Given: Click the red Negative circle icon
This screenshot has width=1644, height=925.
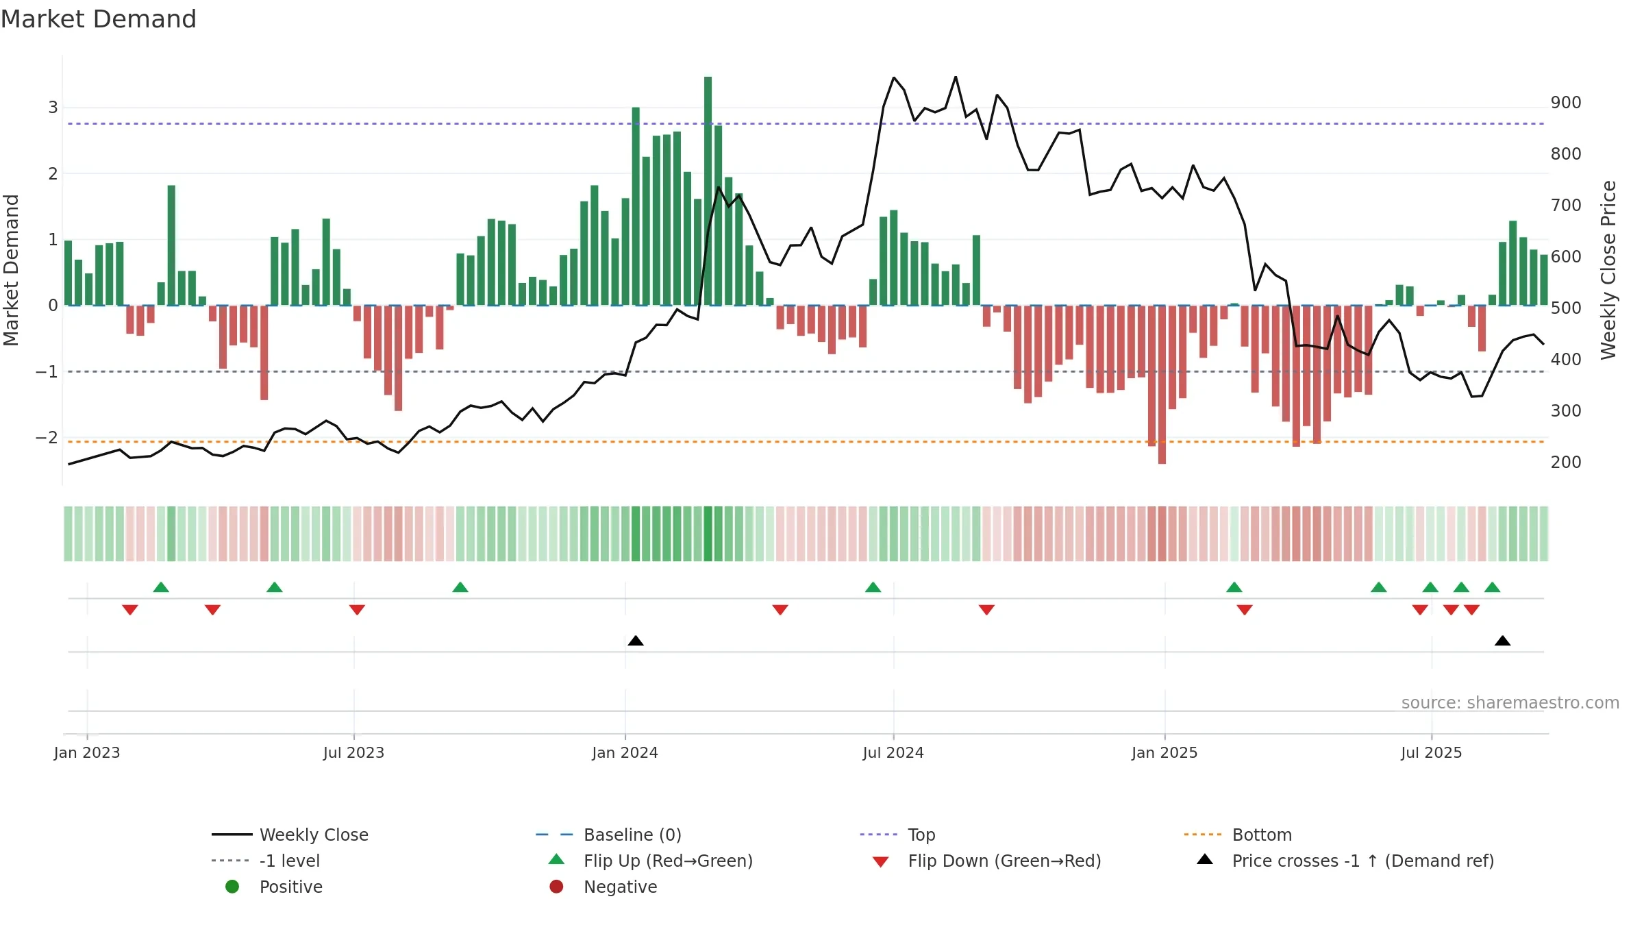Looking at the screenshot, I should pos(556,887).
